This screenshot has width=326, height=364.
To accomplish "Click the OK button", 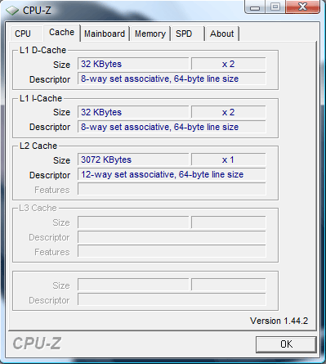I will tap(286, 344).
